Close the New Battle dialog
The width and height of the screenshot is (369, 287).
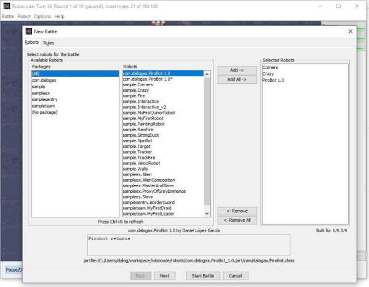pos(351,31)
